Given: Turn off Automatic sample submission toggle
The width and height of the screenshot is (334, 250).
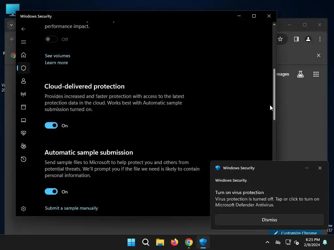Looking at the screenshot, I should (51, 191).
